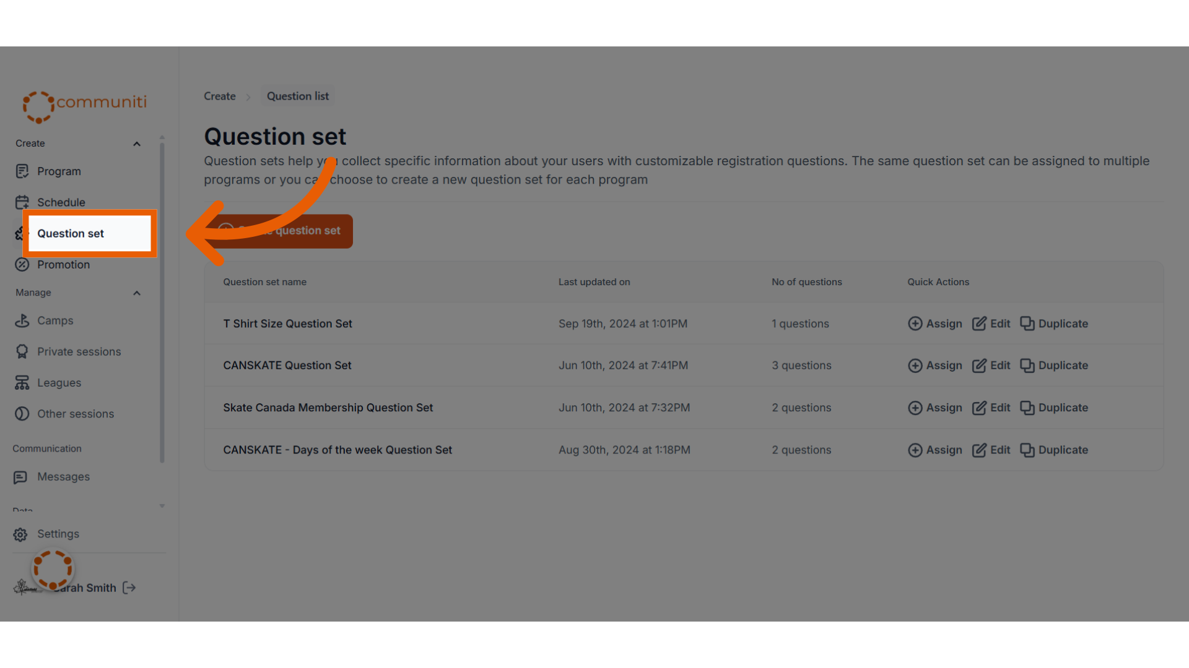Click the logout icon beside Sarah Smith
1189x668 pixels.
[129, 588]
